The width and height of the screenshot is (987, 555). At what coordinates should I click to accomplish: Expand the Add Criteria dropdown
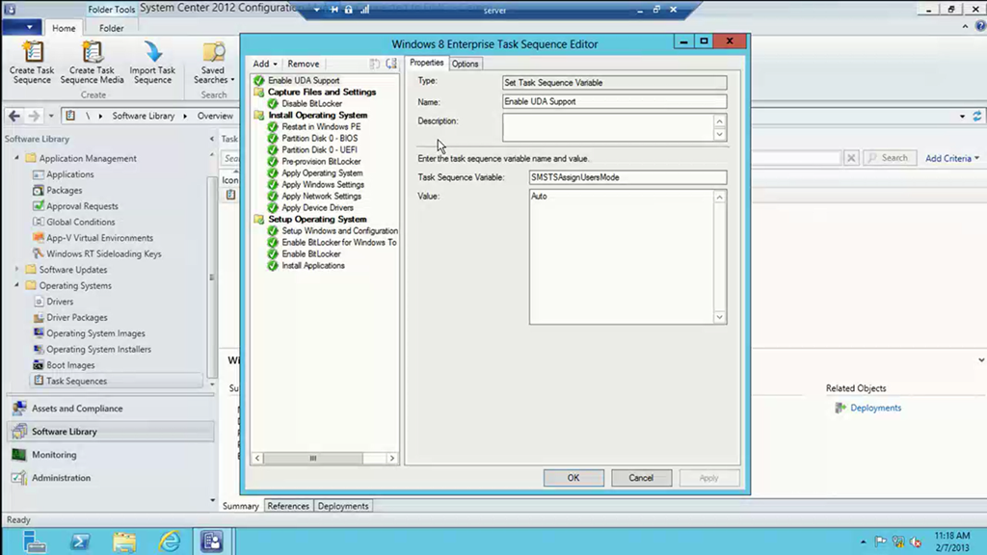[951, 158]
